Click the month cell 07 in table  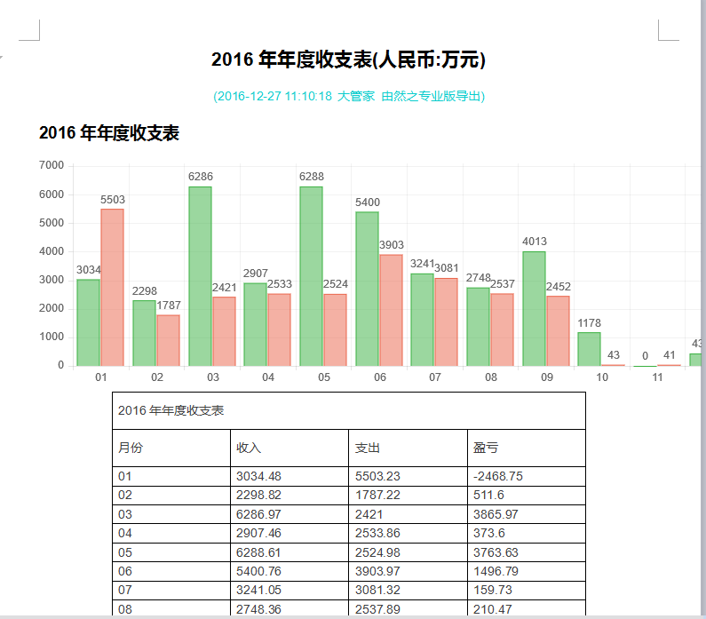(171, 591)
